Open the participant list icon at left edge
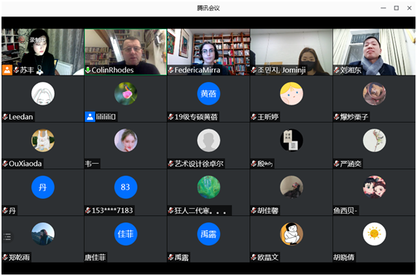 (7, 236)
